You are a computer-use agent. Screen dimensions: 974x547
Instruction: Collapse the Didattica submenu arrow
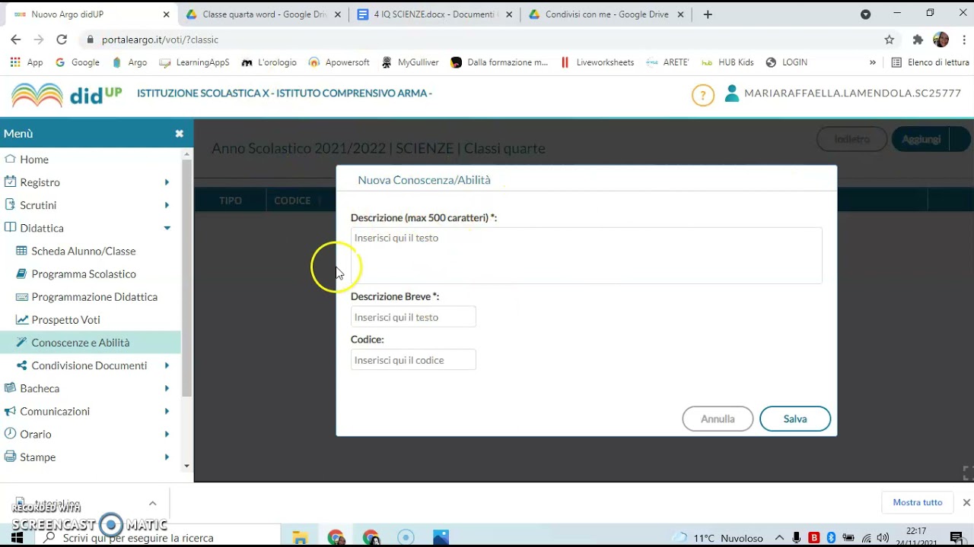[x=167, y=228]
